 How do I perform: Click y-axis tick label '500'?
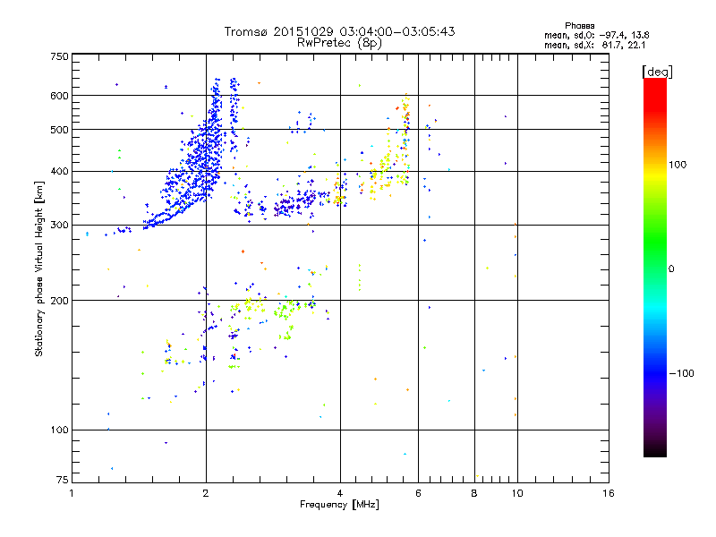[59, 130]
